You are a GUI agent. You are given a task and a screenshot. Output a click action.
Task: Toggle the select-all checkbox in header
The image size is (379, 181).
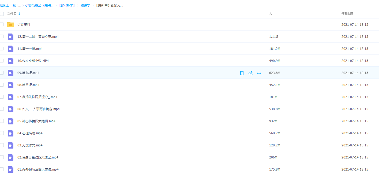coord(2,14)
